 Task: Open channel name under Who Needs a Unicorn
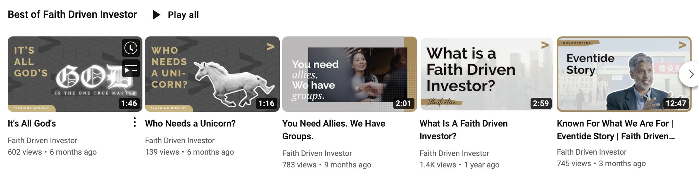tap(180, 141)
